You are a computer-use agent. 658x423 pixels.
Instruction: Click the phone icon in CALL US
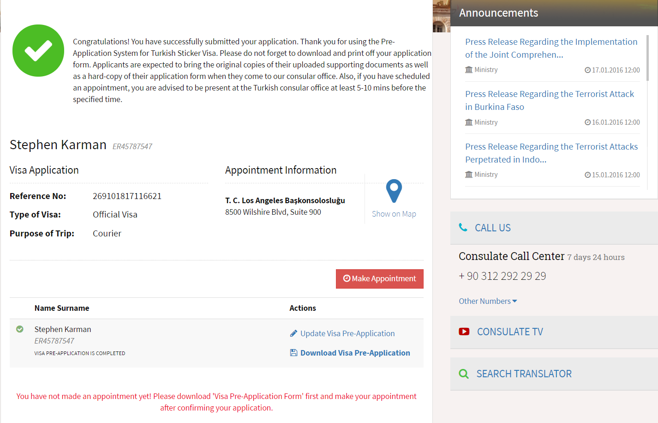click(463, 227)
